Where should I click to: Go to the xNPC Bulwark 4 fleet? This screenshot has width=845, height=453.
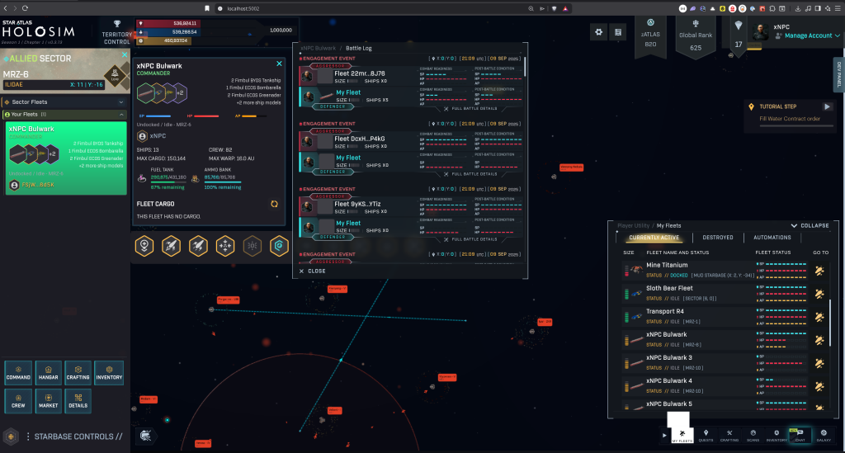[819, 386]
